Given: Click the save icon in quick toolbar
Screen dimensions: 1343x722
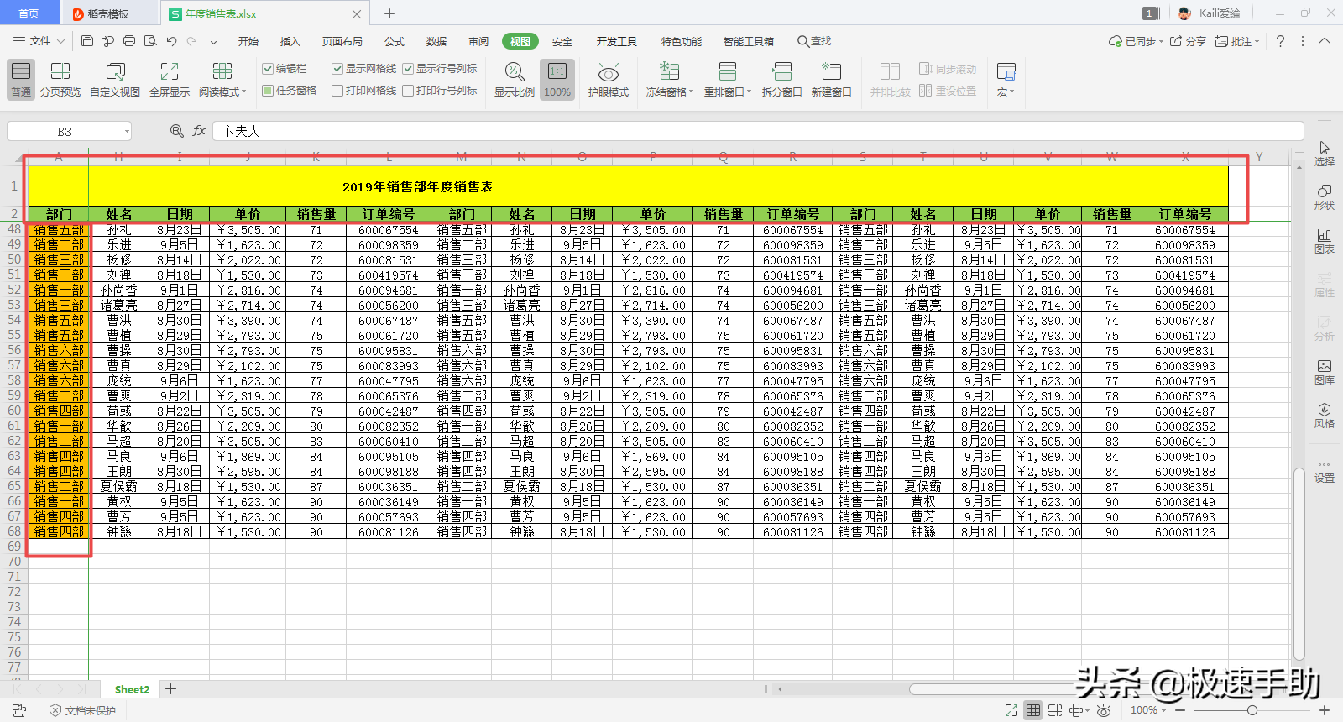Looking at the screenshot, I should [87, 41].
